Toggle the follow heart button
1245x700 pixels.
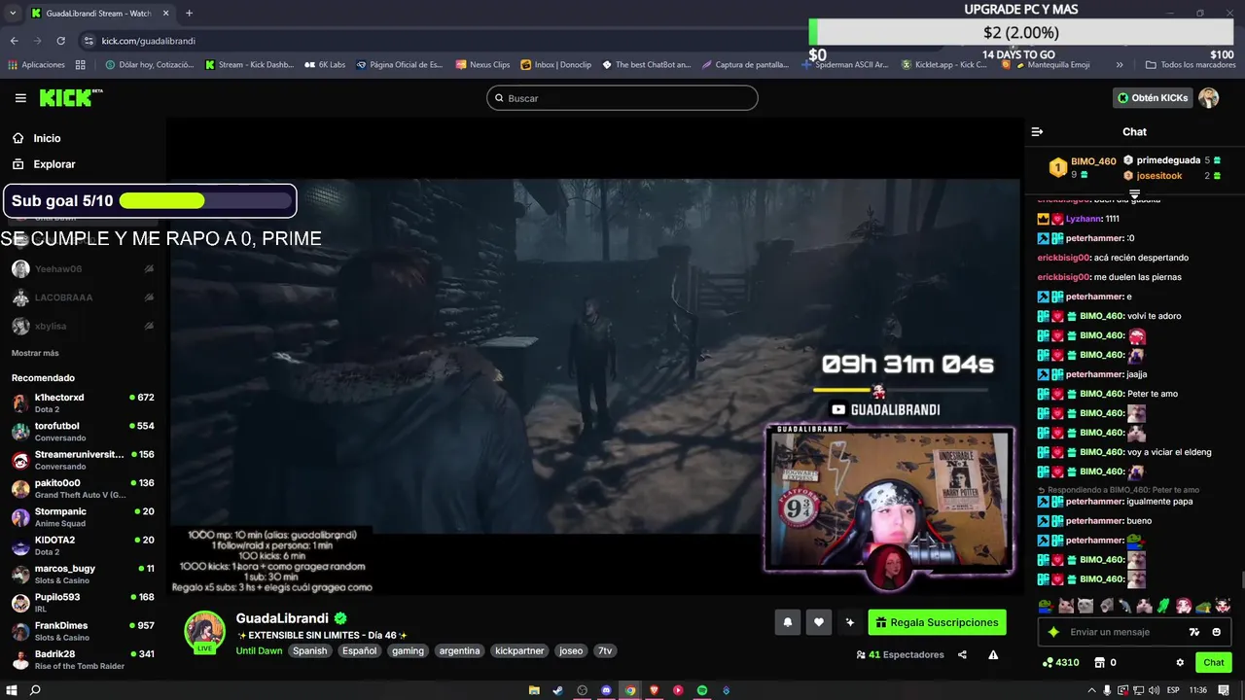[x=819, y=622]
